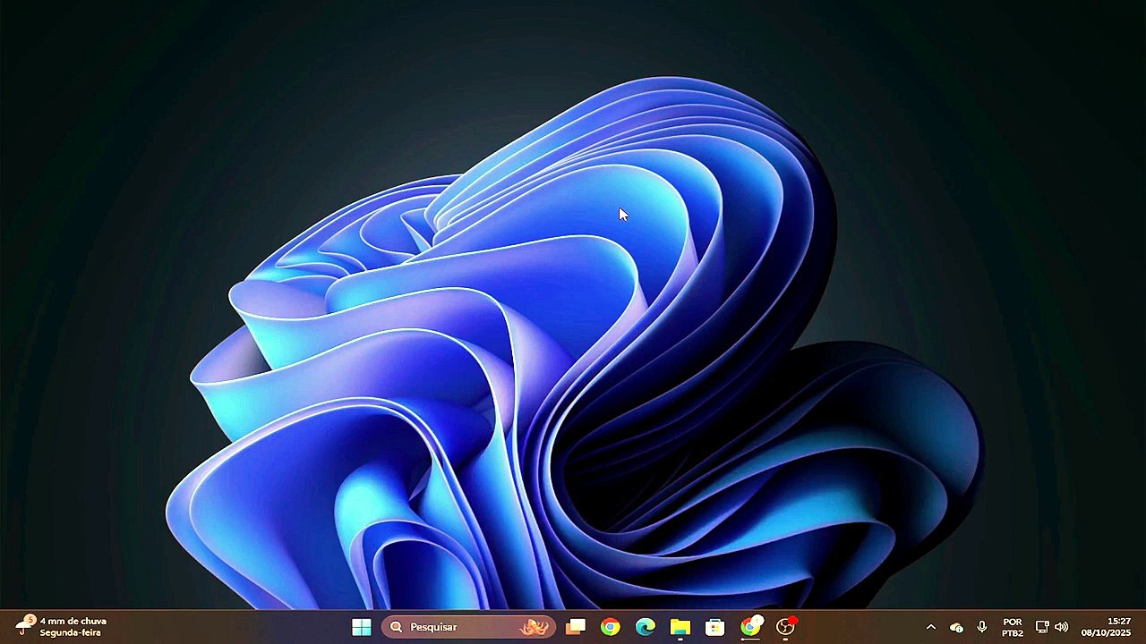Open OBS Studio from the taskbar
Screen dimensions: 1146x644
[x=786, y=626]
